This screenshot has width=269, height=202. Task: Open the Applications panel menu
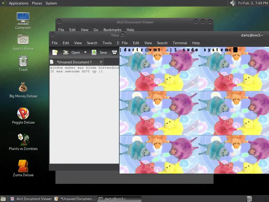[x=19, y=3]
